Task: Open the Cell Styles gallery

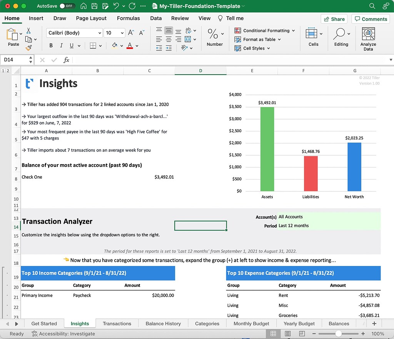Action: point(252,48)
